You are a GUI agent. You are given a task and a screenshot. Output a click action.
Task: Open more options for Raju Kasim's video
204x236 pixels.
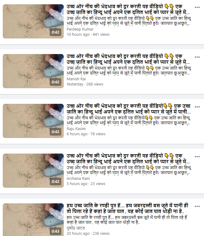pyautogui.click(x=197, y=107)
